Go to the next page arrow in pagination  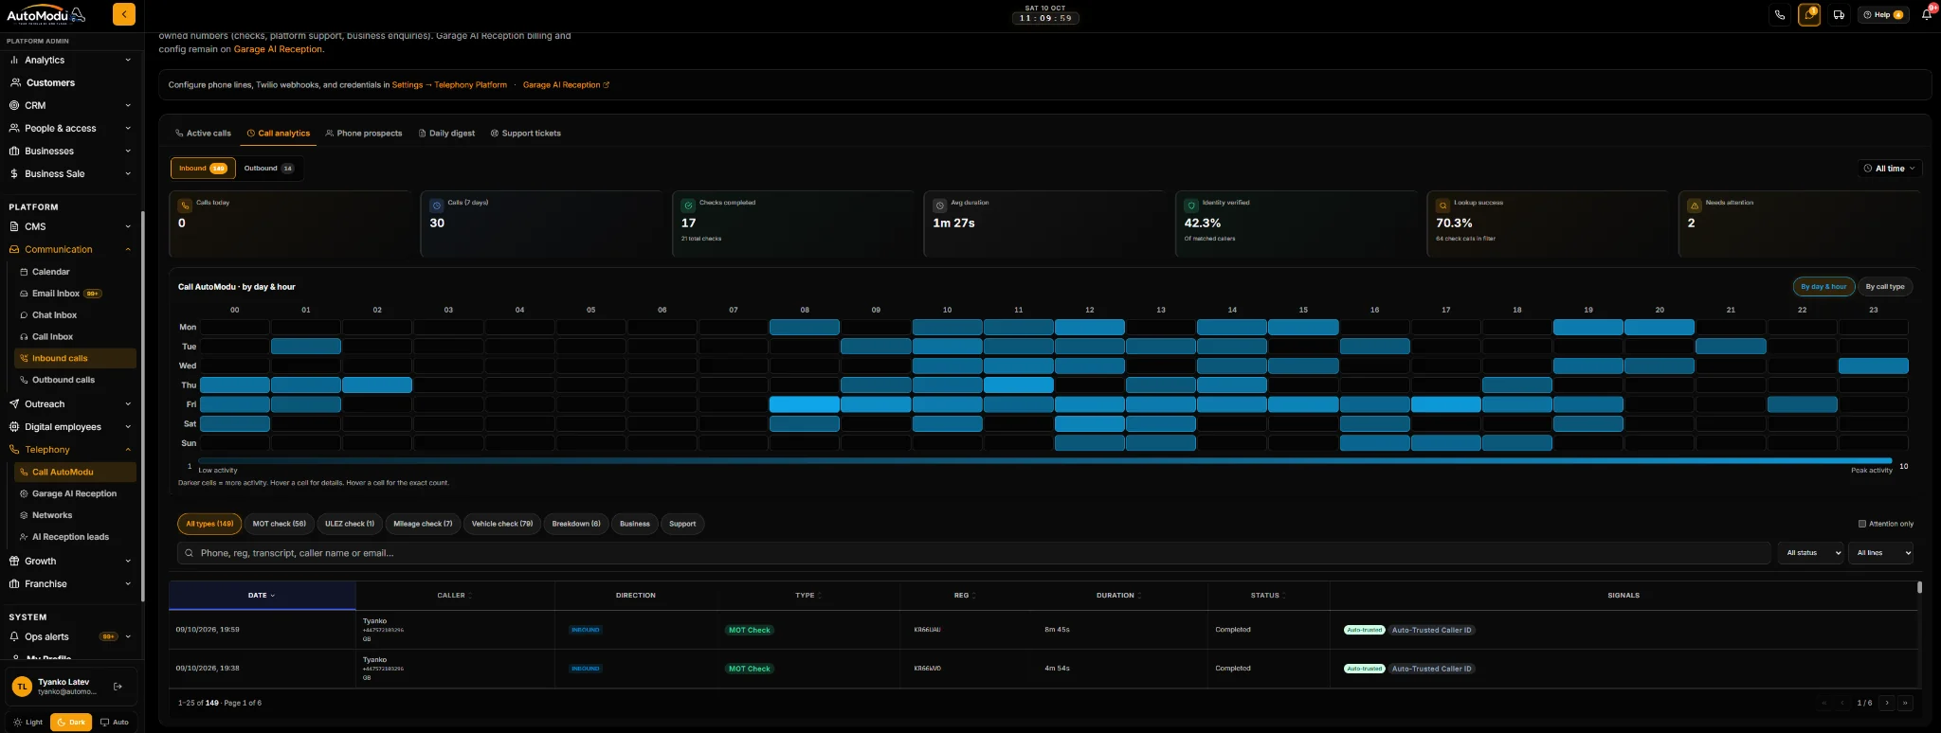(x=1887, y=703)
